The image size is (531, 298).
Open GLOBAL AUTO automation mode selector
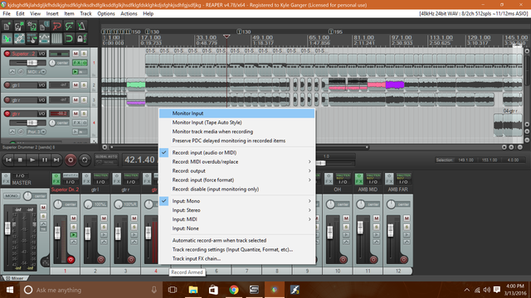click(106, 160)
